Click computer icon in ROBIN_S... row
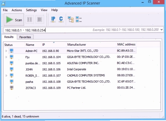The height and width of the screenshot is (121, 166). coord(11,75)
